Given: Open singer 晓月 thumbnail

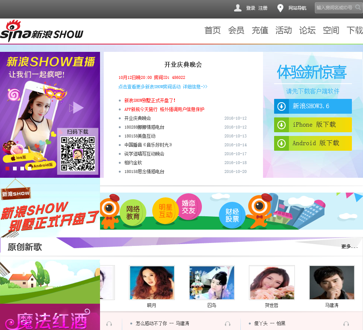Looking at the screenshot, I should pyautogui.click(x=152, y=283).
